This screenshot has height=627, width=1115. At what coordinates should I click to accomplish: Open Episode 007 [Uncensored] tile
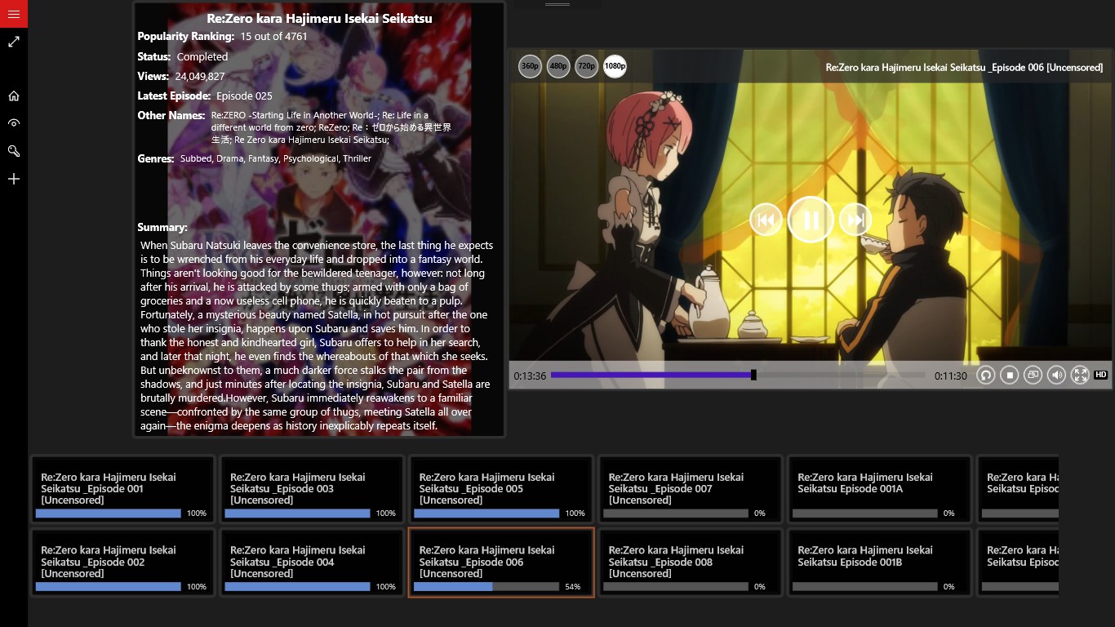click(691, 489)
